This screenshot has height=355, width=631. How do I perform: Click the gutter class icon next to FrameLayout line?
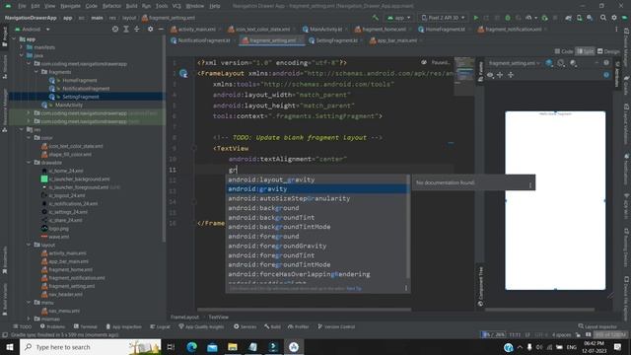click(x=183, y=74)
